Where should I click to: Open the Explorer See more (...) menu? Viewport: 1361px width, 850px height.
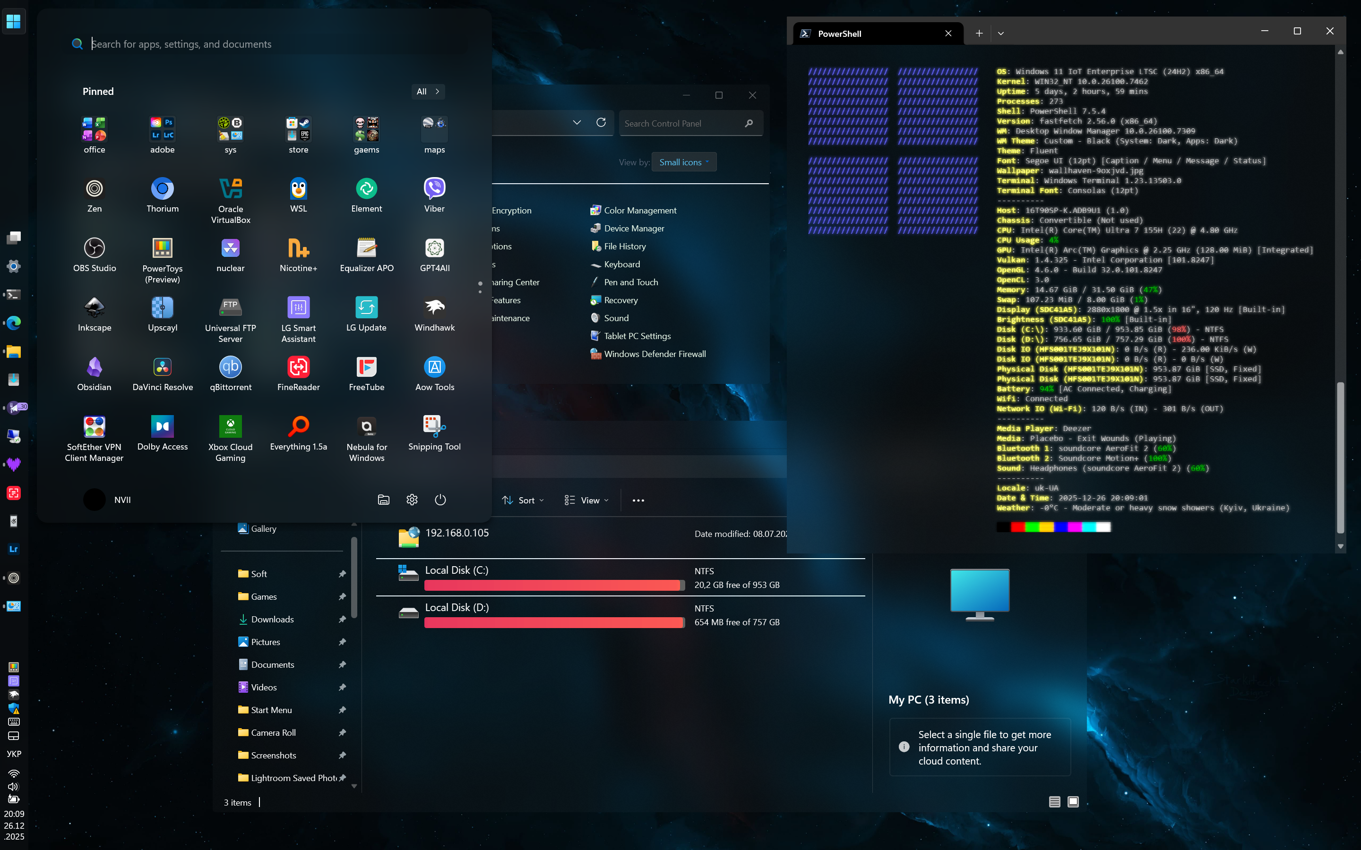pos(638,501)
